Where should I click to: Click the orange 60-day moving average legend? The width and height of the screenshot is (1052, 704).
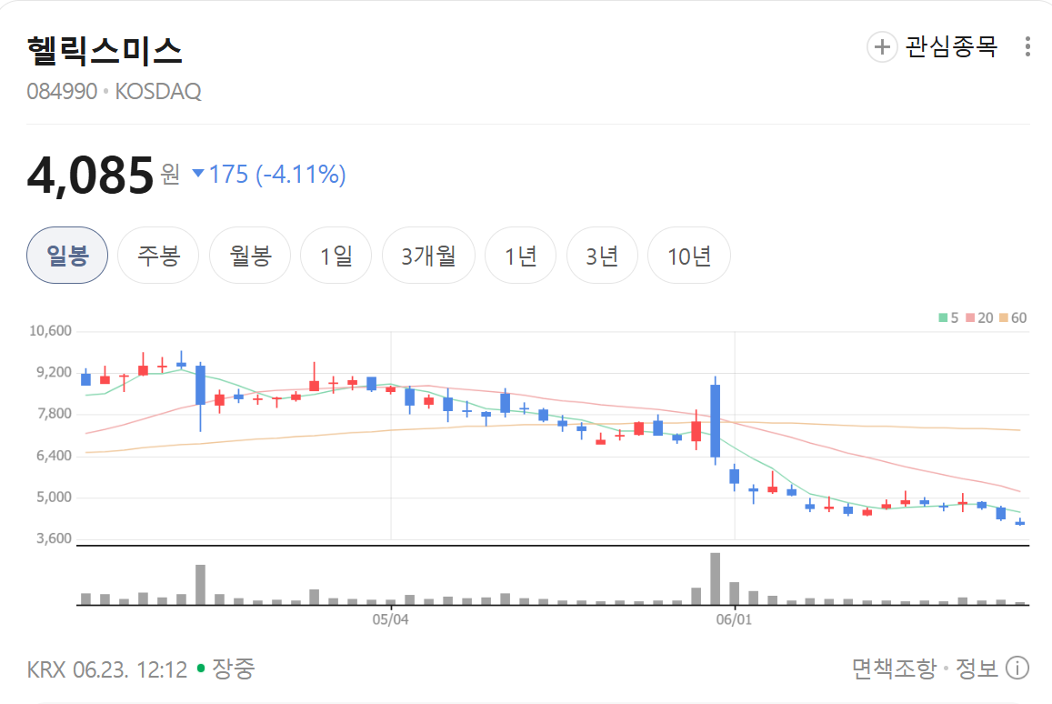tap(1013, 318)
